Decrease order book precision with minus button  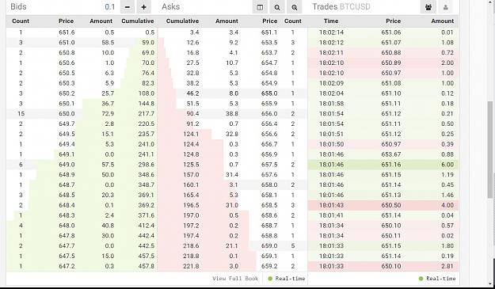tap(128, 6)
